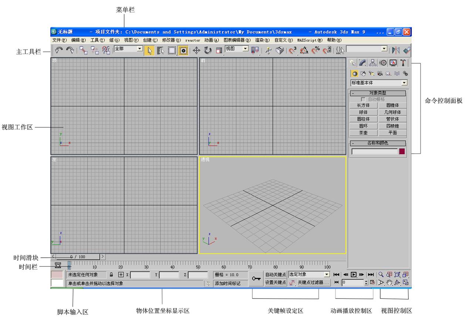Click the Zoom magnifier viewport control

tap(381, 275)
